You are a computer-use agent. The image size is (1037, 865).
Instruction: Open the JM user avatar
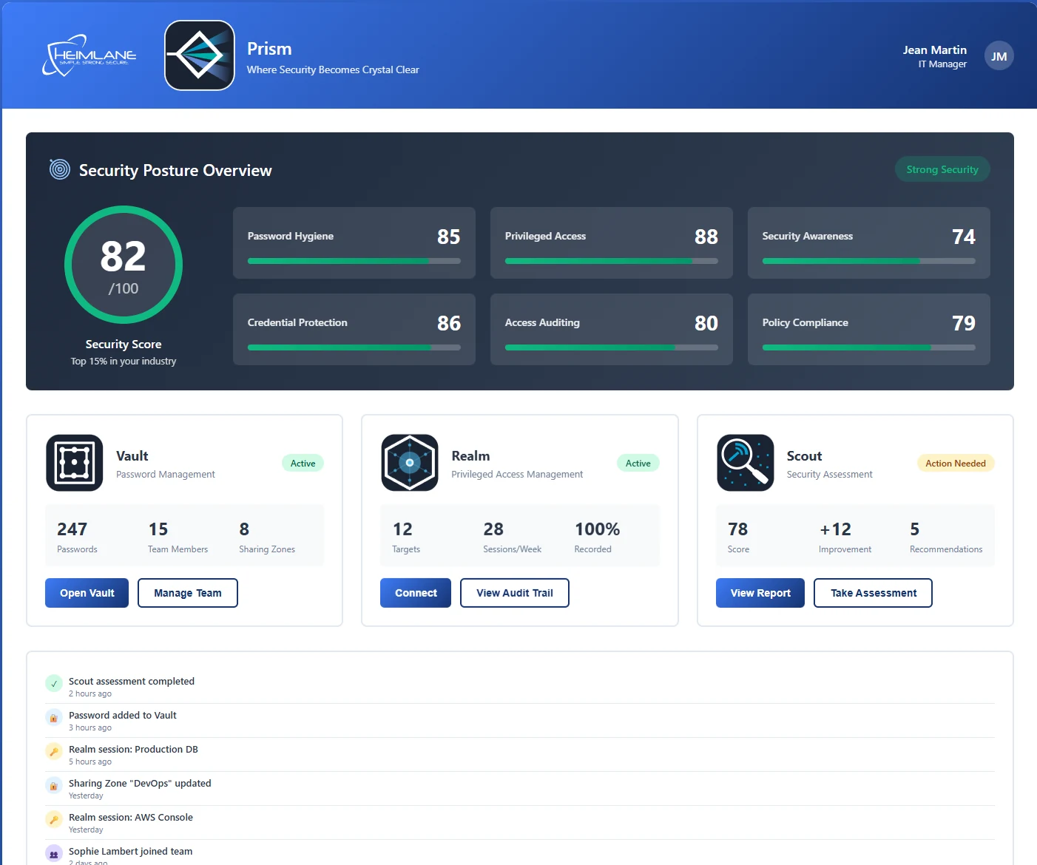coord(999,55)
